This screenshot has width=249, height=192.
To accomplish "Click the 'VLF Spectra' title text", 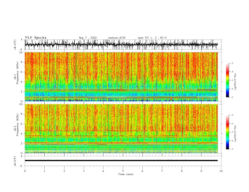I will coord(36,38).
